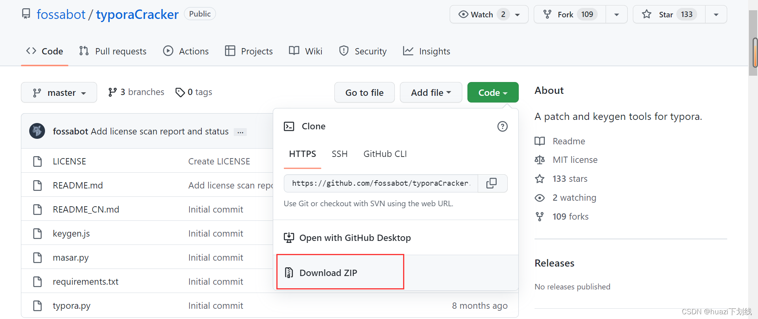758x319 pixels.
Task: Click the file icon next to keygen.js
Action: click(x=38, y=233)
